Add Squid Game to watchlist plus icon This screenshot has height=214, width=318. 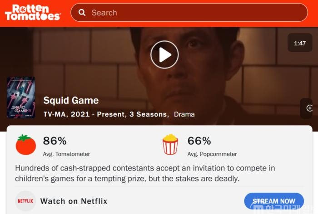click(x=309, y=108)
